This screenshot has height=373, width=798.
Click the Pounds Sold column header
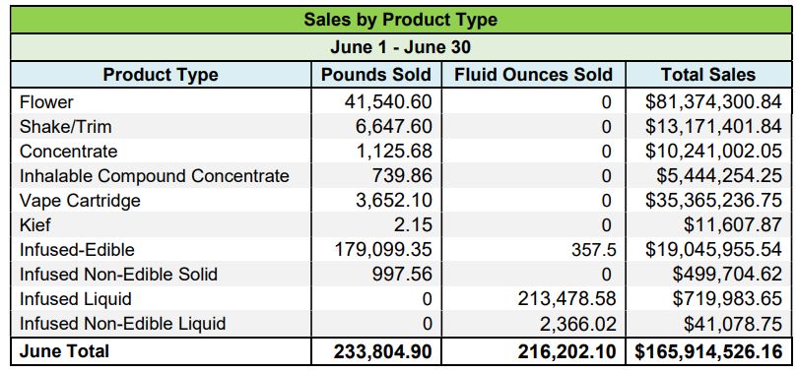tap(376, 75)
